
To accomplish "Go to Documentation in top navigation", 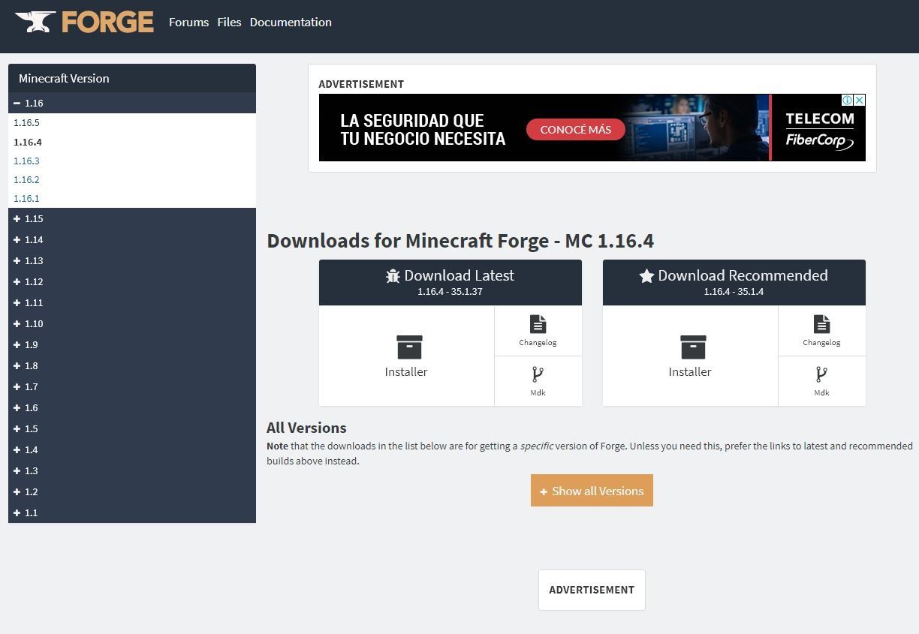I will point(291,23).
